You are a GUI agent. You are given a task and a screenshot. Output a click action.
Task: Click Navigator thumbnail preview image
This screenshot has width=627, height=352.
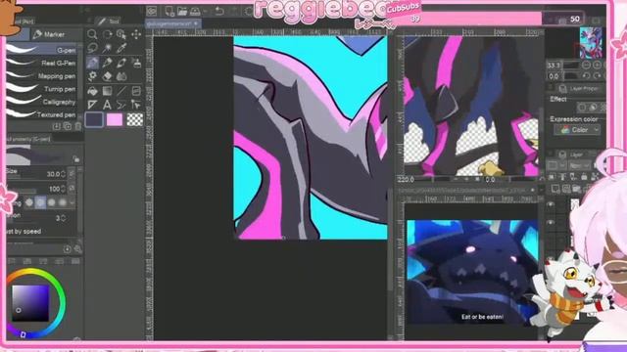(591, 43)
